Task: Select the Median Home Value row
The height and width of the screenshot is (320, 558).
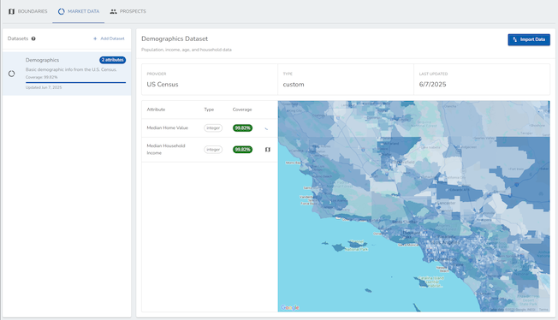Action: tap(210, 127)
